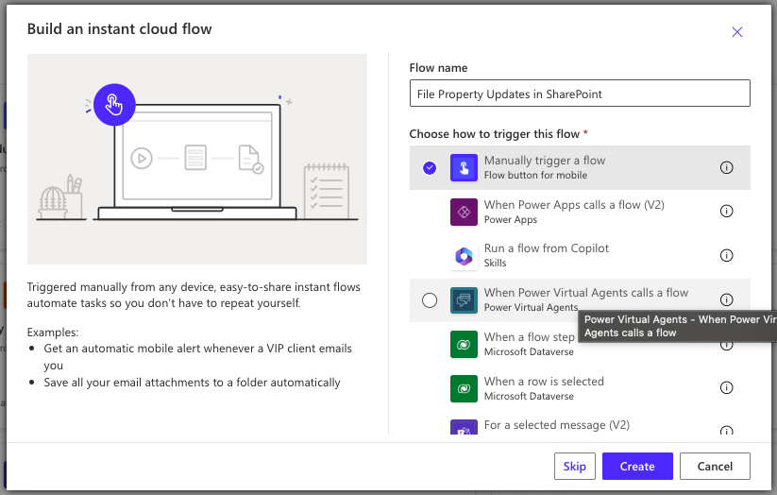Click Dataverse icon for row selected trigger
This screenshot has width=777, height=495.
click(x=464, y=388)
